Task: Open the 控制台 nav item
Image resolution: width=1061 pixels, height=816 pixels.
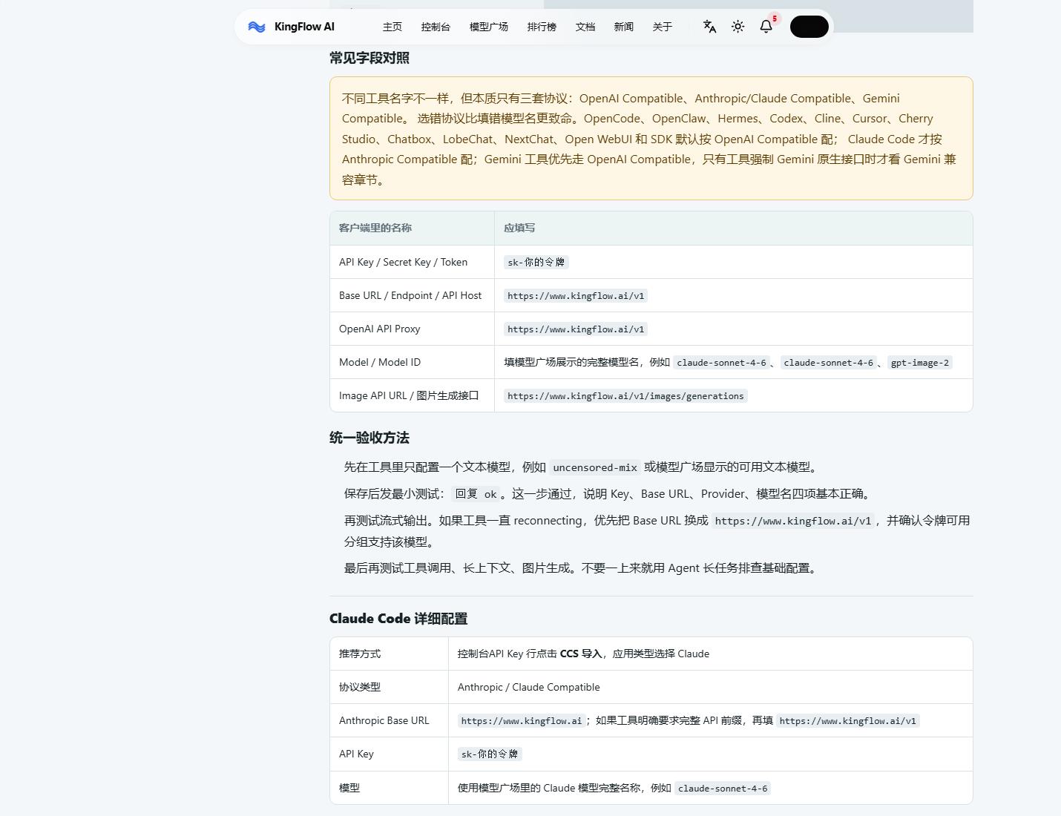Action: 436,27
